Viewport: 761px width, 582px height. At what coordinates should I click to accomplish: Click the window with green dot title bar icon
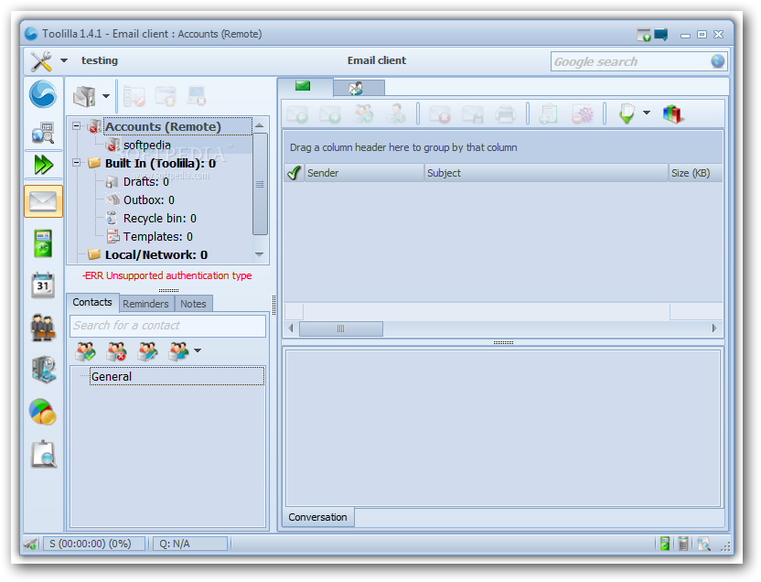point(644,35)
